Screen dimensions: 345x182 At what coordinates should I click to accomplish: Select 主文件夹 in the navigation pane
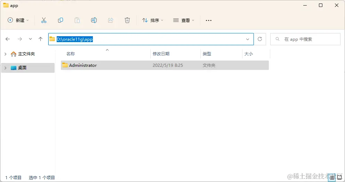[26, 54]
